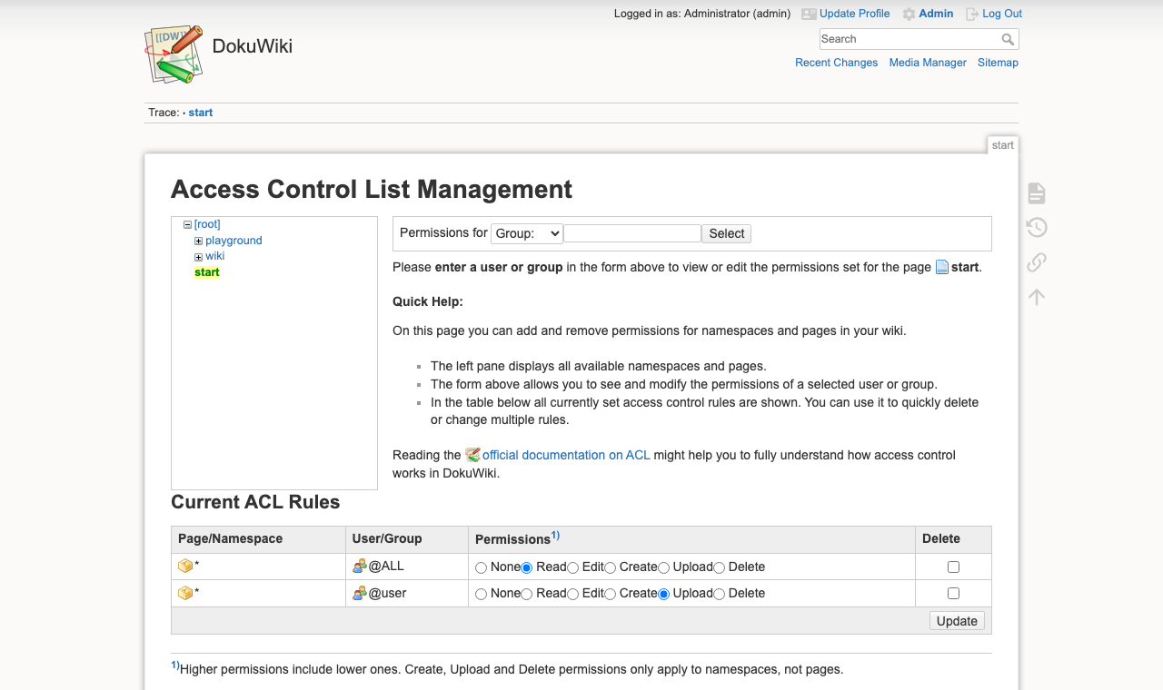Click the Log Out door icon
1163x690 pixels.
[972, 14]
